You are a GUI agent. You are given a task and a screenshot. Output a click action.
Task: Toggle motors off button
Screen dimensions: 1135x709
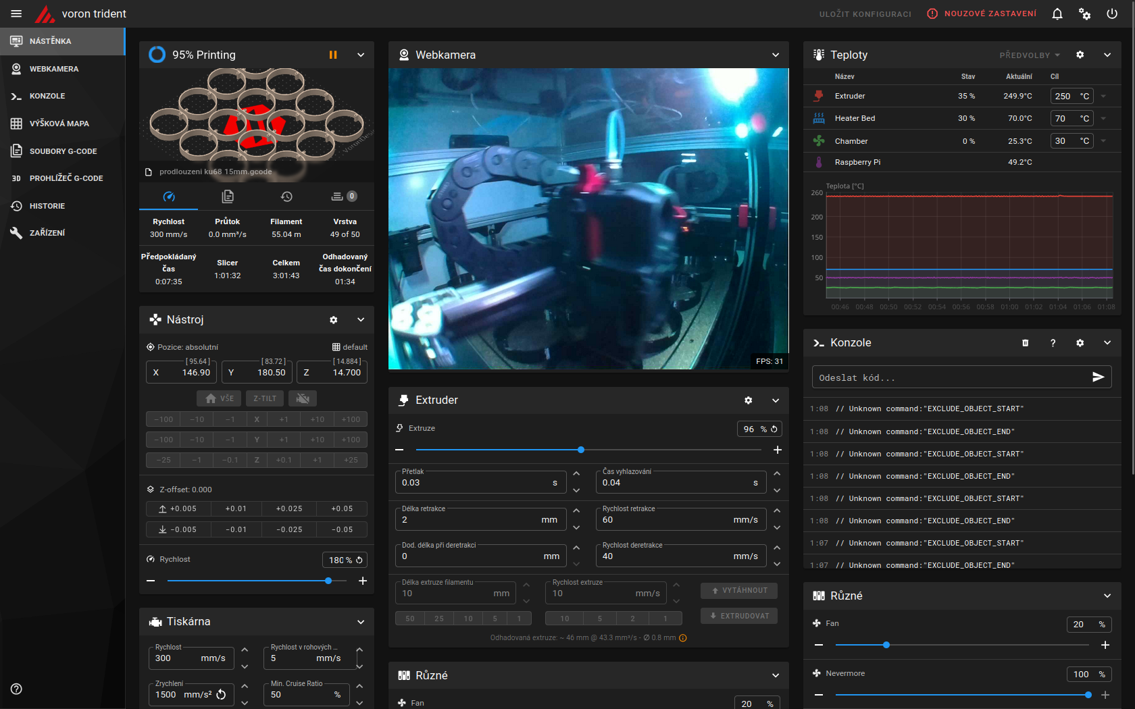(303, 398)
